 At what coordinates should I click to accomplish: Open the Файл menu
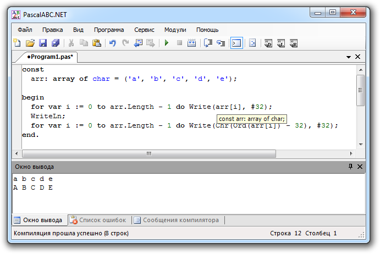[25, 30]
